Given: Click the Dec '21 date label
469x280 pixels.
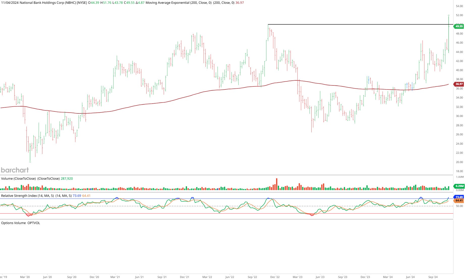Looking at the screenshot, I should point(184,277).
